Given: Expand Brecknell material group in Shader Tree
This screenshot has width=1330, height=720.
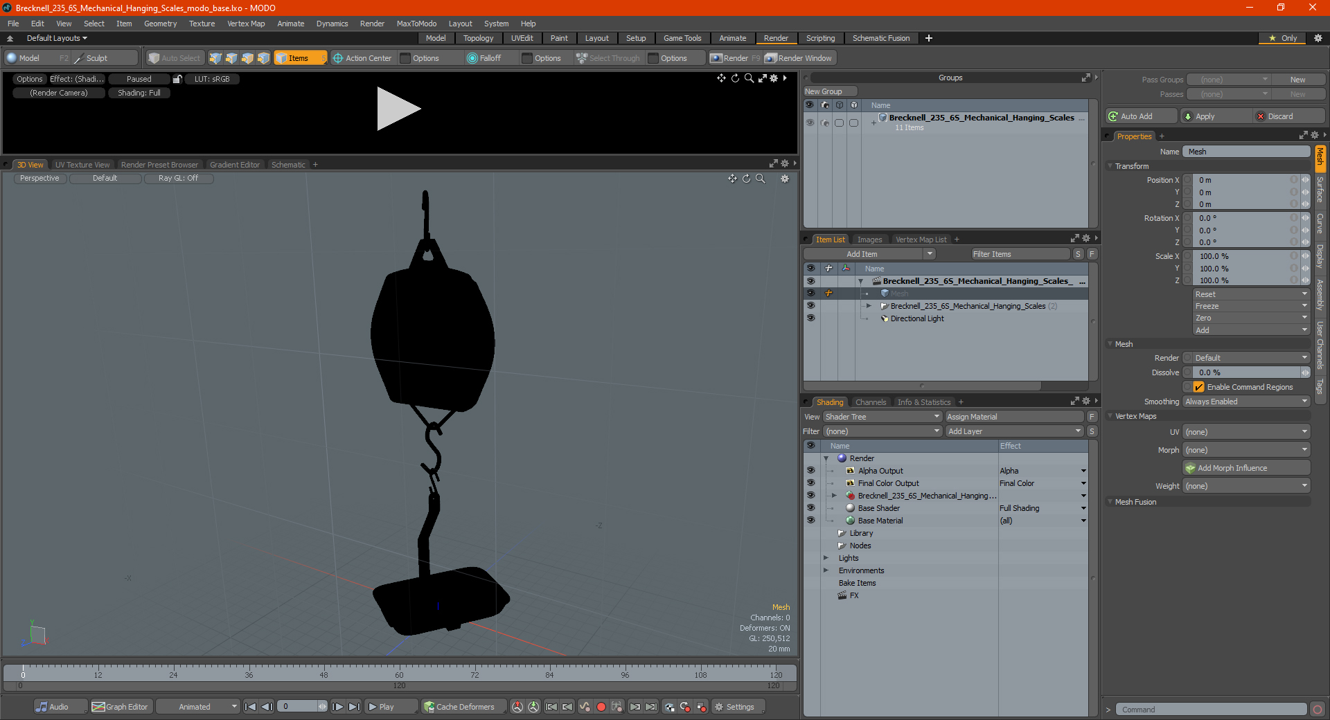Looking at the screenshot, I should [x=834, y=496].
